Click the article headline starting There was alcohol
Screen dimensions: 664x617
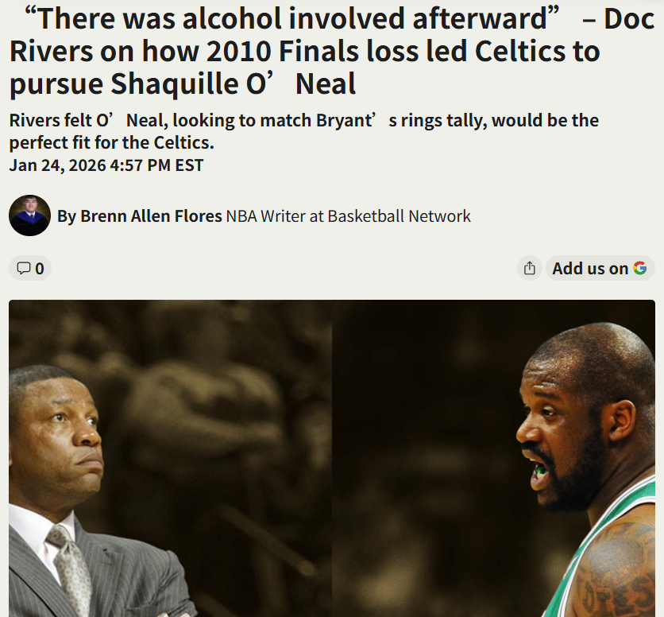332,51
